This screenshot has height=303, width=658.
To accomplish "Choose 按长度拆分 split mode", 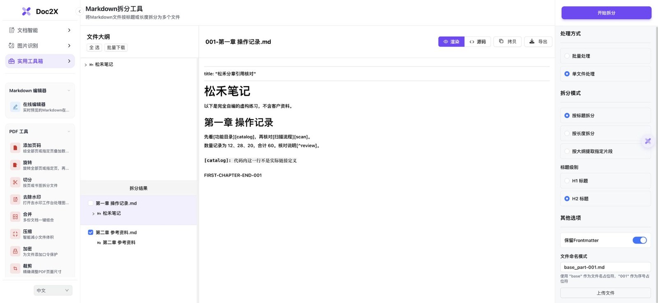I will pyautogui.click(x=567, y=133).
